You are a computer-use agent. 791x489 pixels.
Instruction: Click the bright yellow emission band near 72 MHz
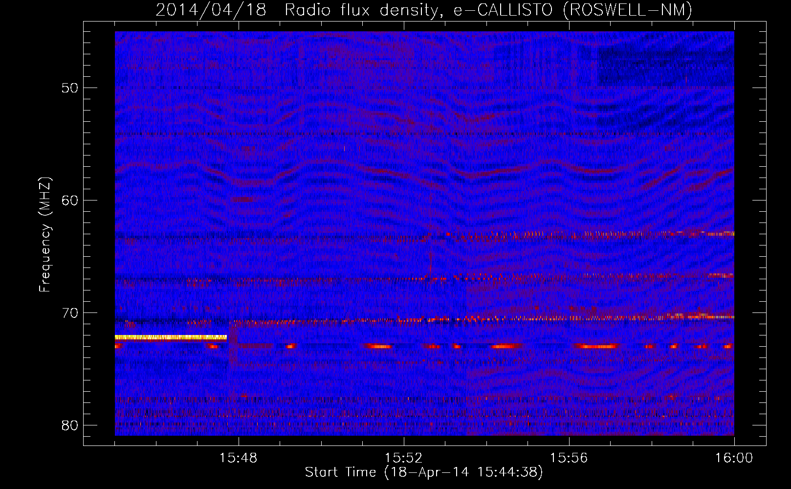pyautogui.click(x=171, y=337)
